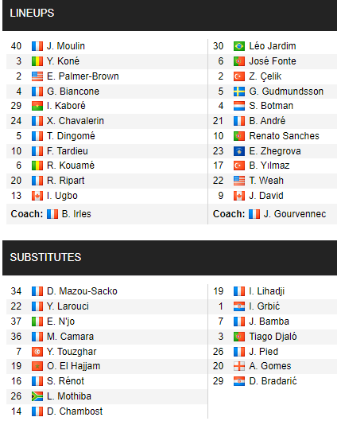Click the Sweden flag next to G. Gudmundsson

point(239,92)
